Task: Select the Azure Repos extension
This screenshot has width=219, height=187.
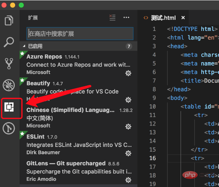Action: click(79, 64)
